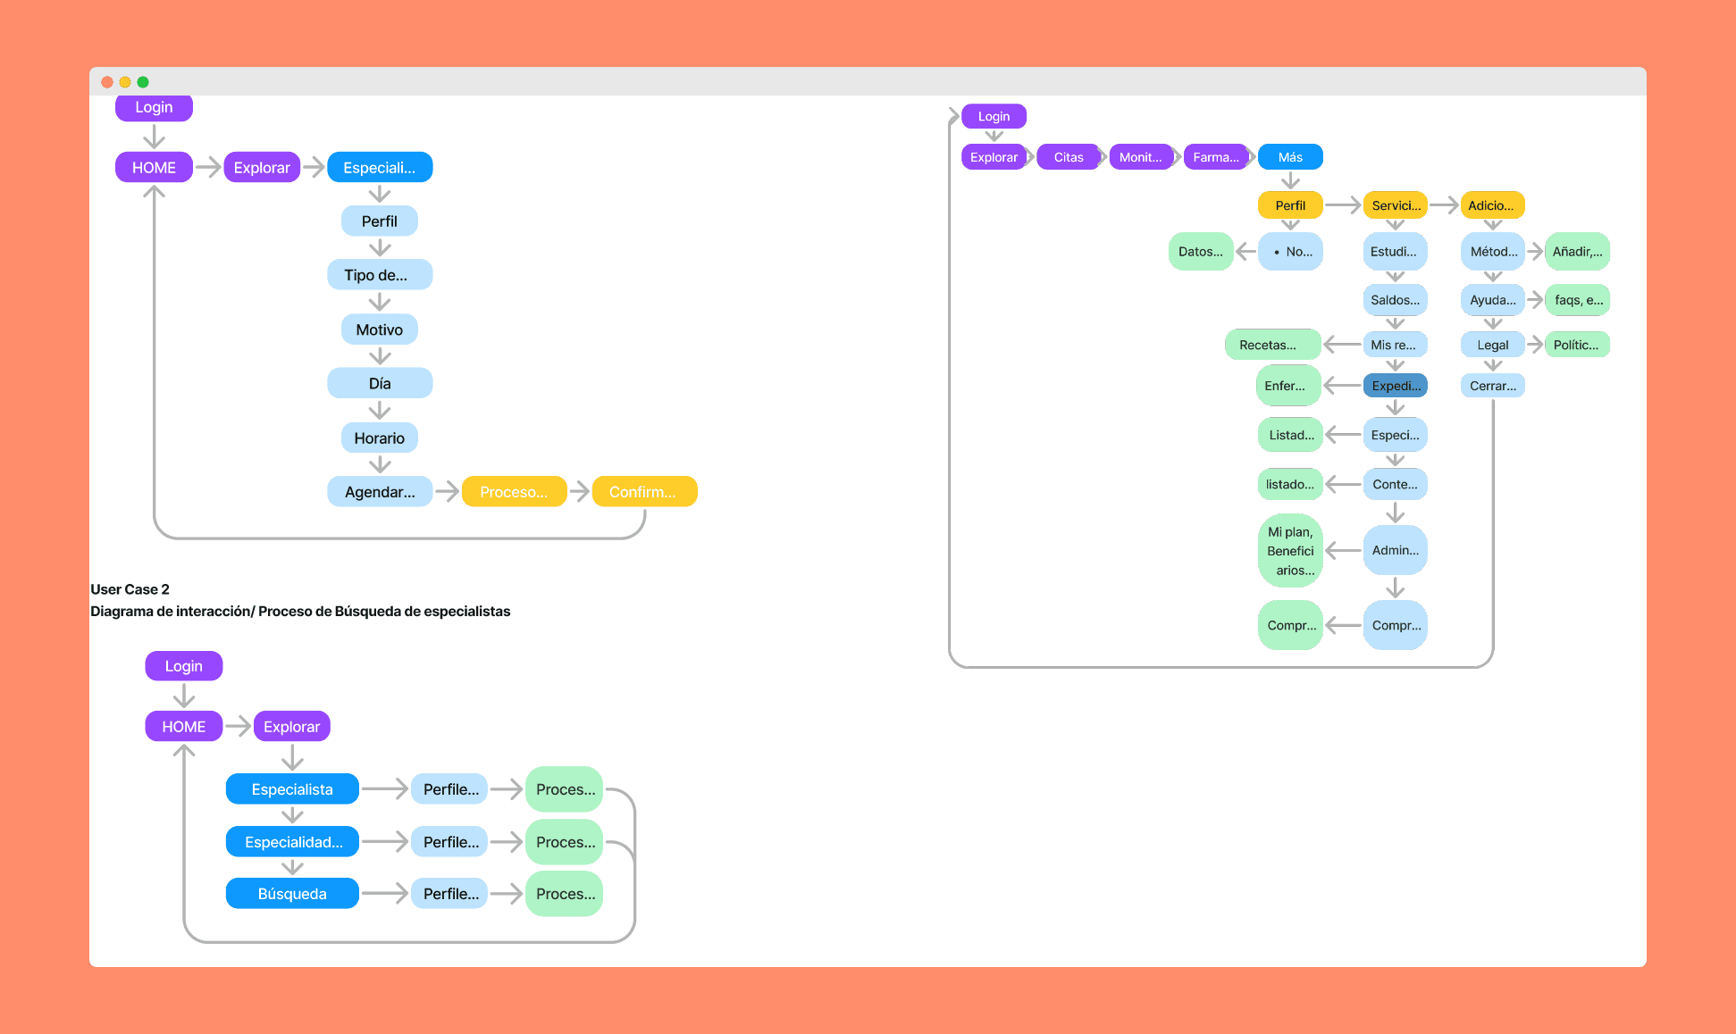The height and width of the screenshot is (1034, 1736).
Task: Click the Login node above User Case 2 HOME
Action: click(183, 666)
